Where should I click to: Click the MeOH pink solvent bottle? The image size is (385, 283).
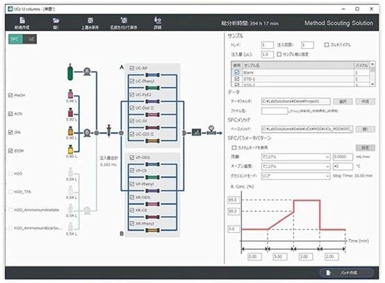point(70,95)
